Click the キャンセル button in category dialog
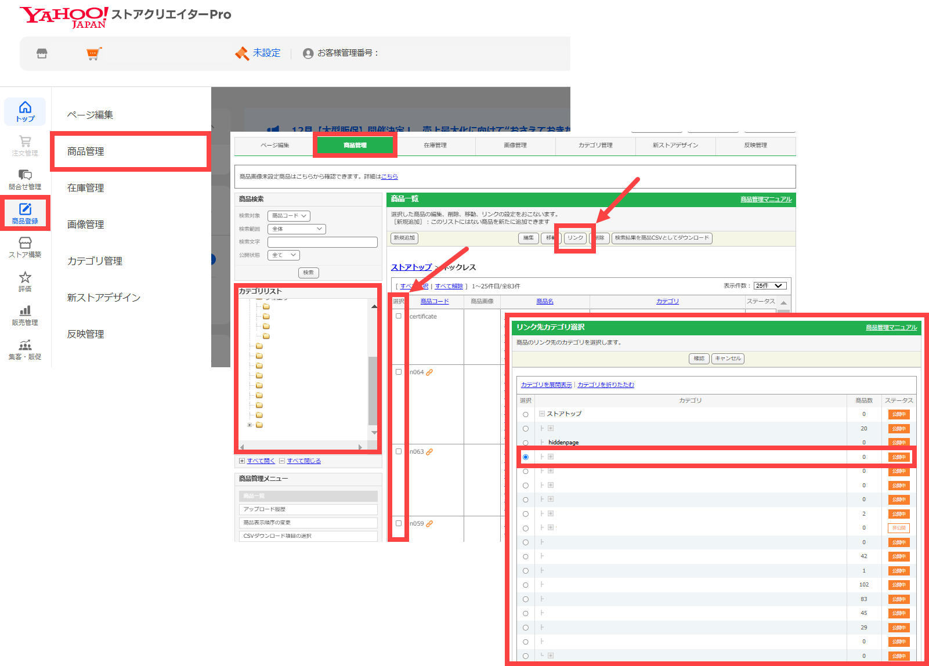 pyautogui.click(x=728, y=359)
